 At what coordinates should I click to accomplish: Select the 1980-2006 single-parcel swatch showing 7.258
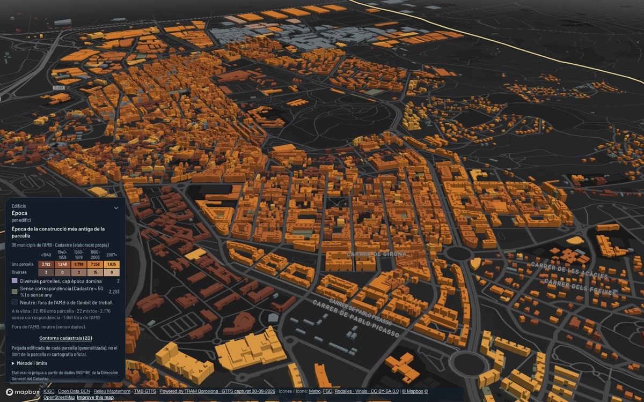[95, 264]
